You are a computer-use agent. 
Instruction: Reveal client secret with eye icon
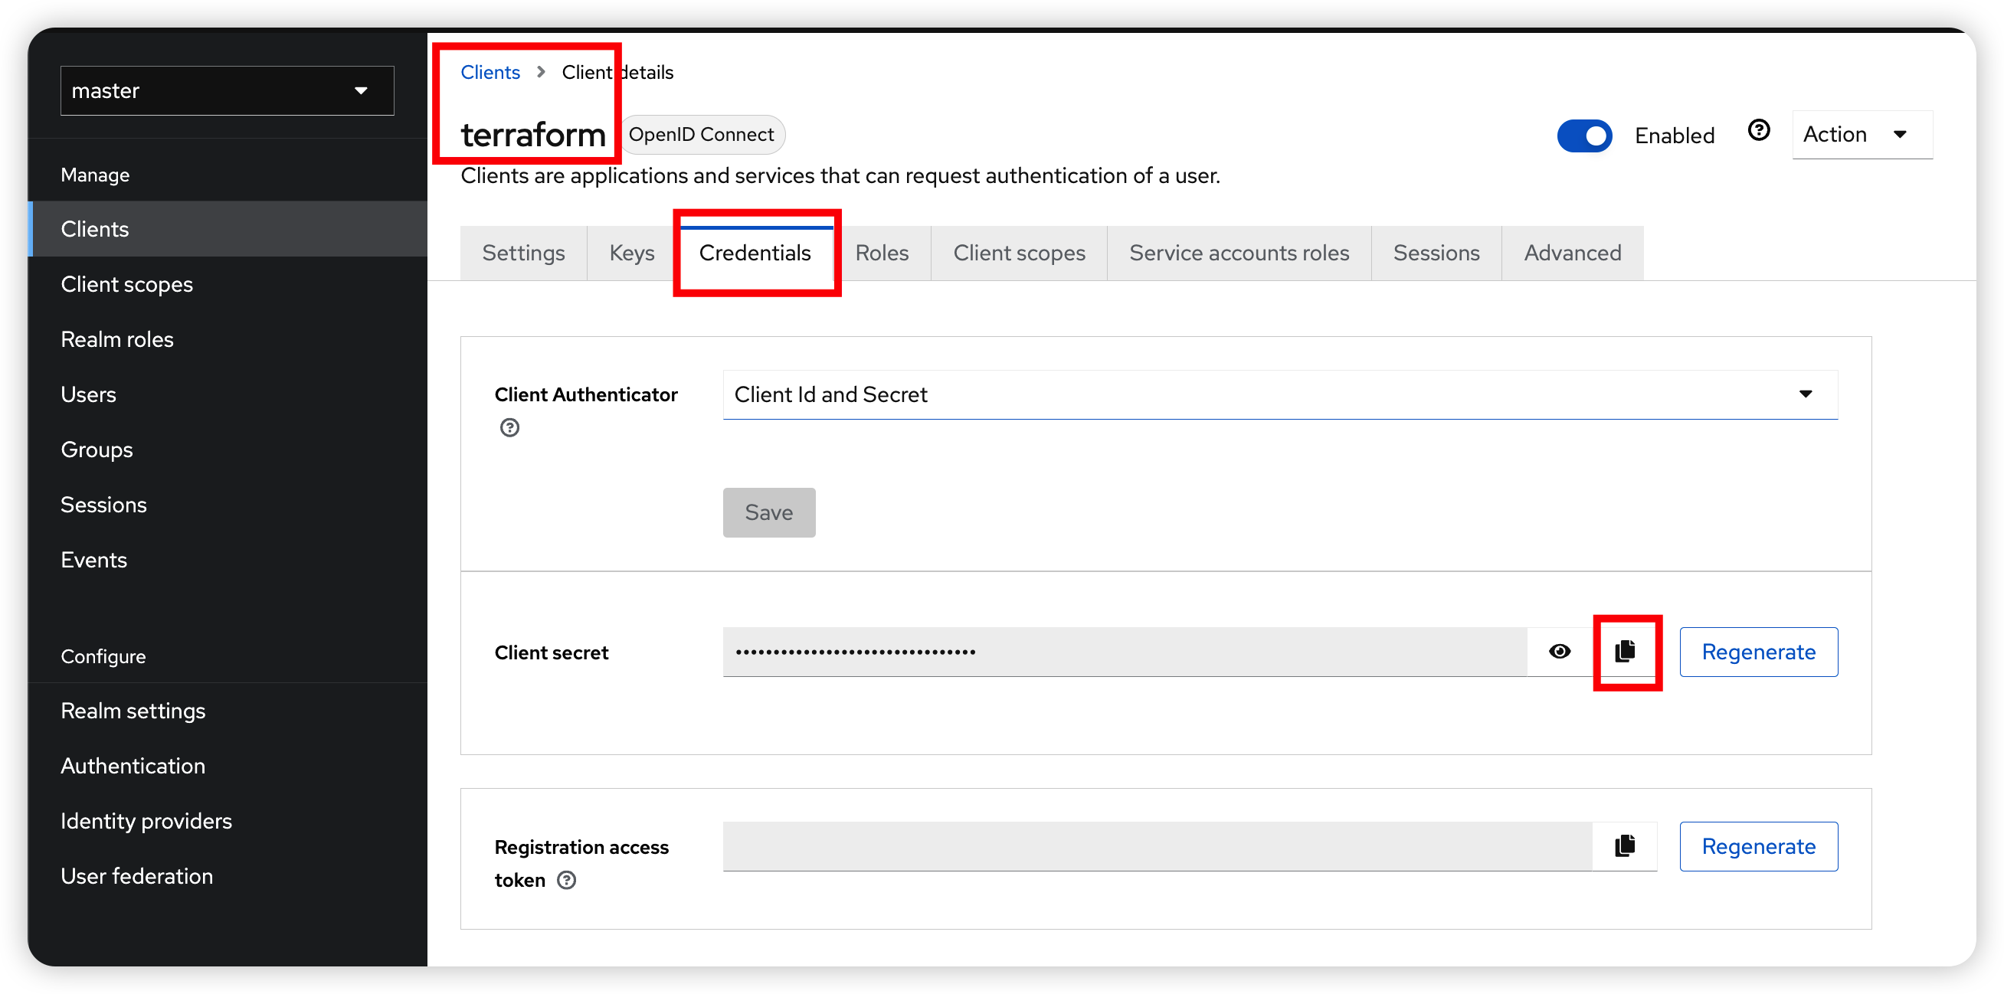point(1560,652)
